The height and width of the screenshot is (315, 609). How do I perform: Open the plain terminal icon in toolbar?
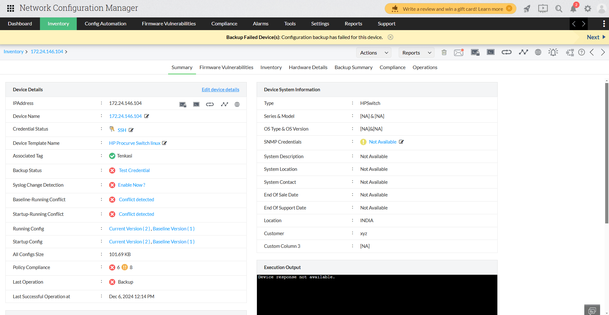pyautogui.click(x=490, y=52)
